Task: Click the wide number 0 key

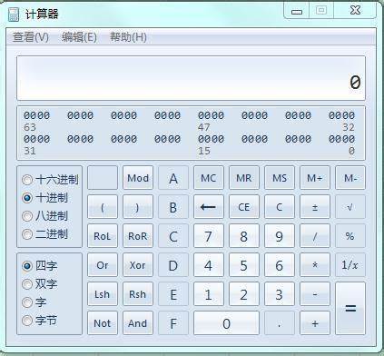Action: [227, 323]
